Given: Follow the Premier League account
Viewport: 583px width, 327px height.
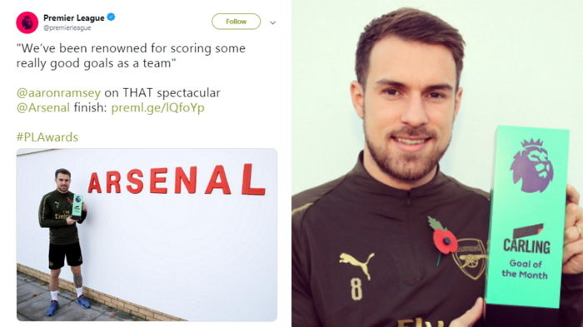Looking at the screenshot, I should [236, 22].
